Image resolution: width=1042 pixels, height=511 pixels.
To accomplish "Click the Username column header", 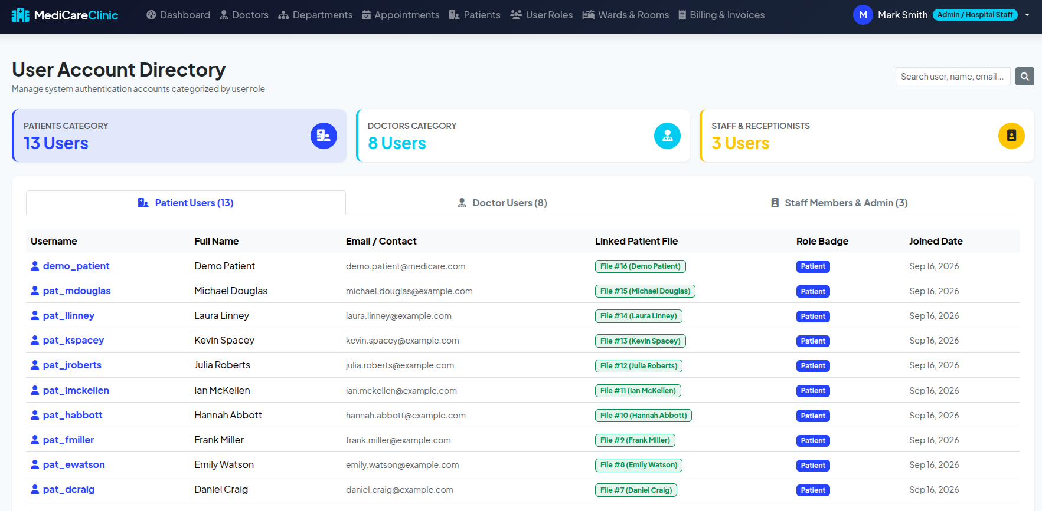I will 54,241.
